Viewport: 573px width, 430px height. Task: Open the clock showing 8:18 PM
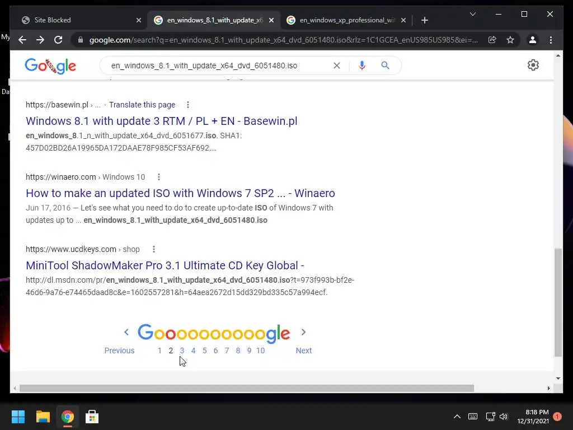pyautogui.click(x=533, y=417)
